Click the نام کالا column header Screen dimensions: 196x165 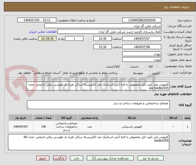[132, 118]
